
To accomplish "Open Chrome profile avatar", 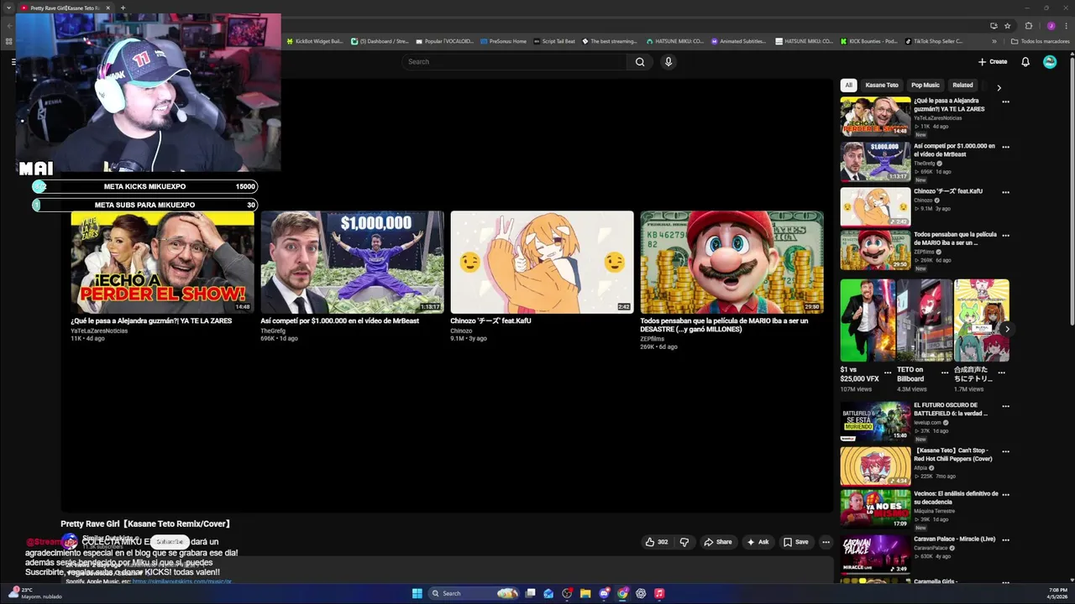I will [1051, 26].
